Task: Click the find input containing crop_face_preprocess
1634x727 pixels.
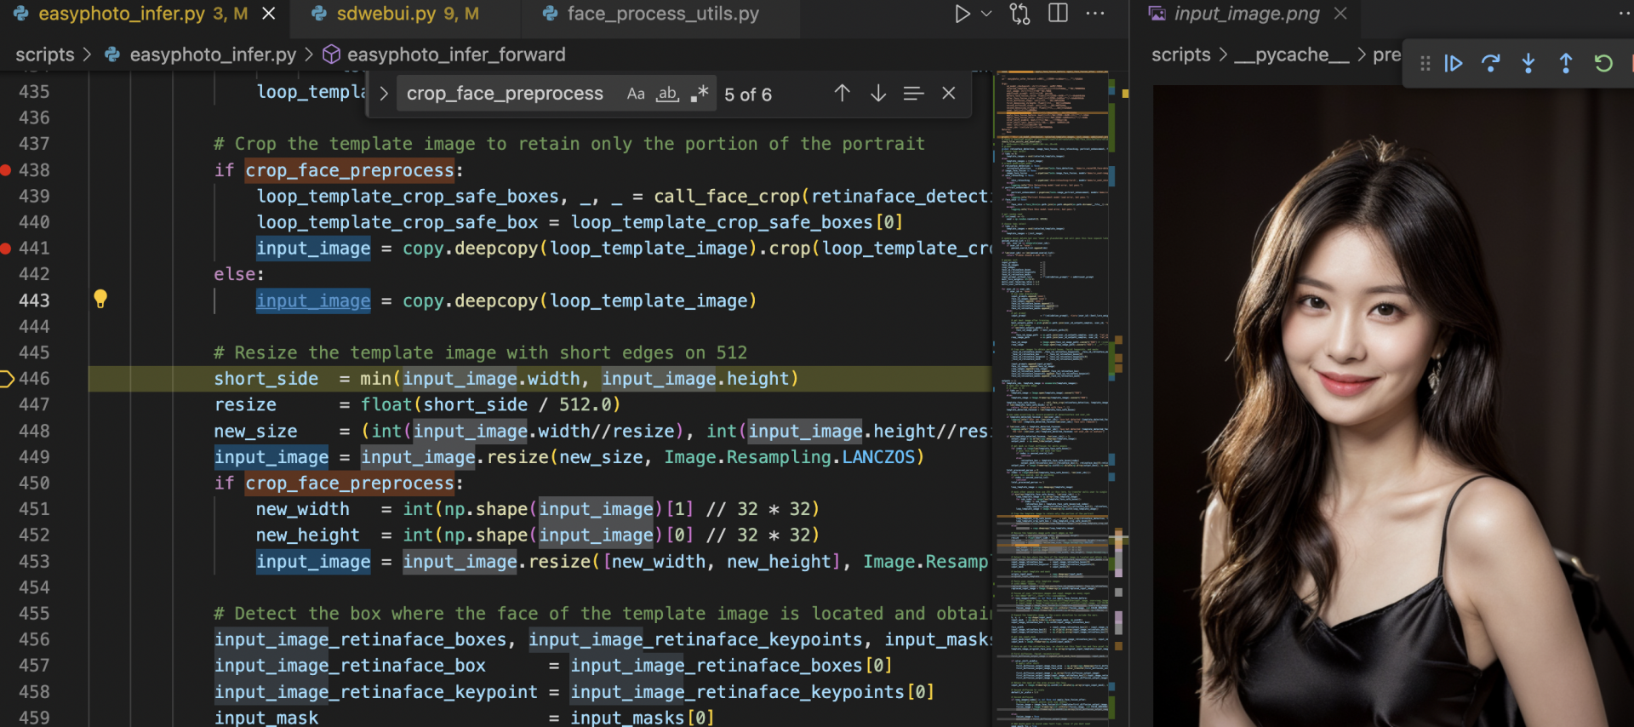Action: (x=506, y=94)
